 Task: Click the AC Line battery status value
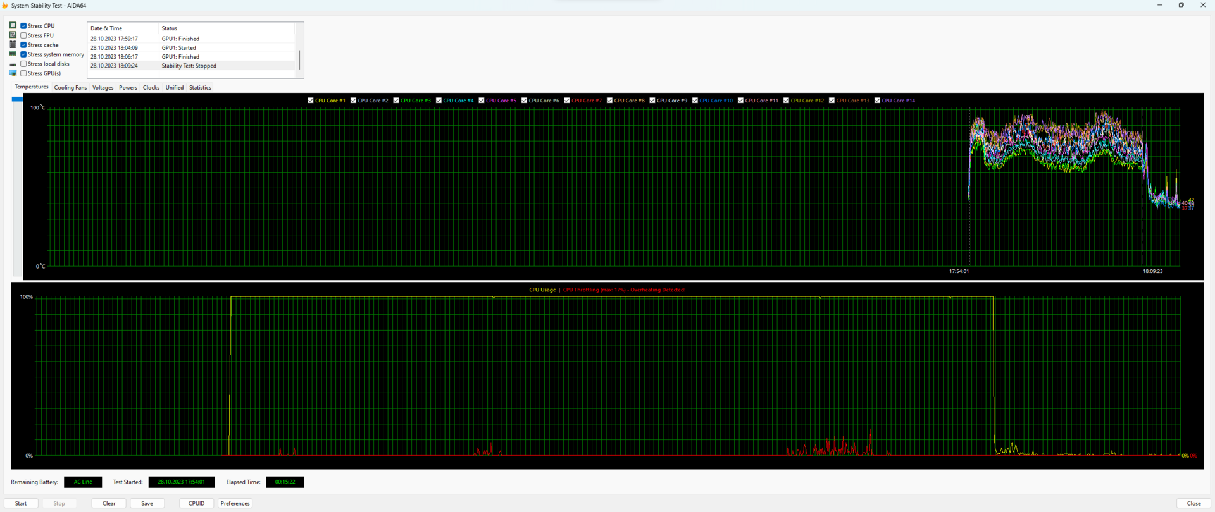click(x=83, y=482)
